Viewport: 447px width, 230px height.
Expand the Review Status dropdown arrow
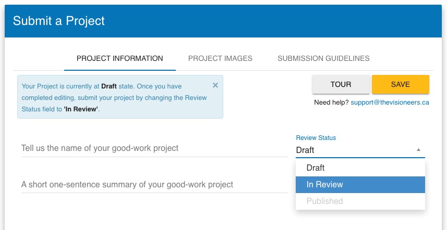[418, 150]
